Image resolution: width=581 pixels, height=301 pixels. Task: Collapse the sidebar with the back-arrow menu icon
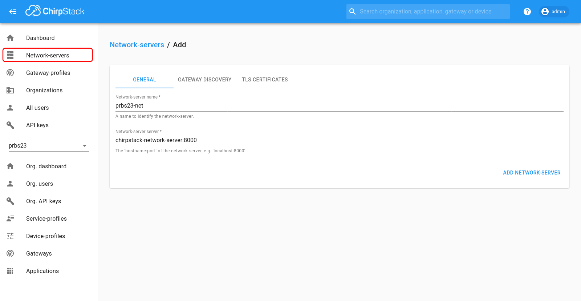pyautogui.click(x=13, y=12)
